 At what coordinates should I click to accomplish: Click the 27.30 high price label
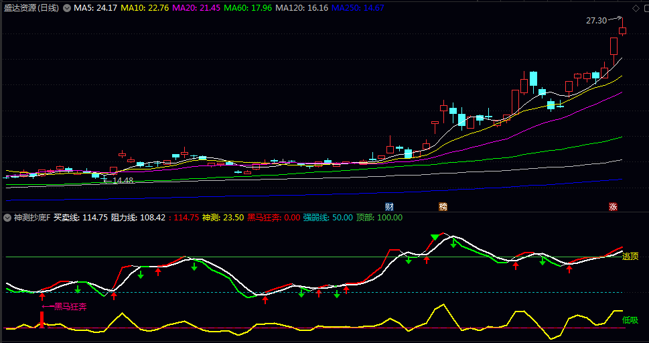595,21
